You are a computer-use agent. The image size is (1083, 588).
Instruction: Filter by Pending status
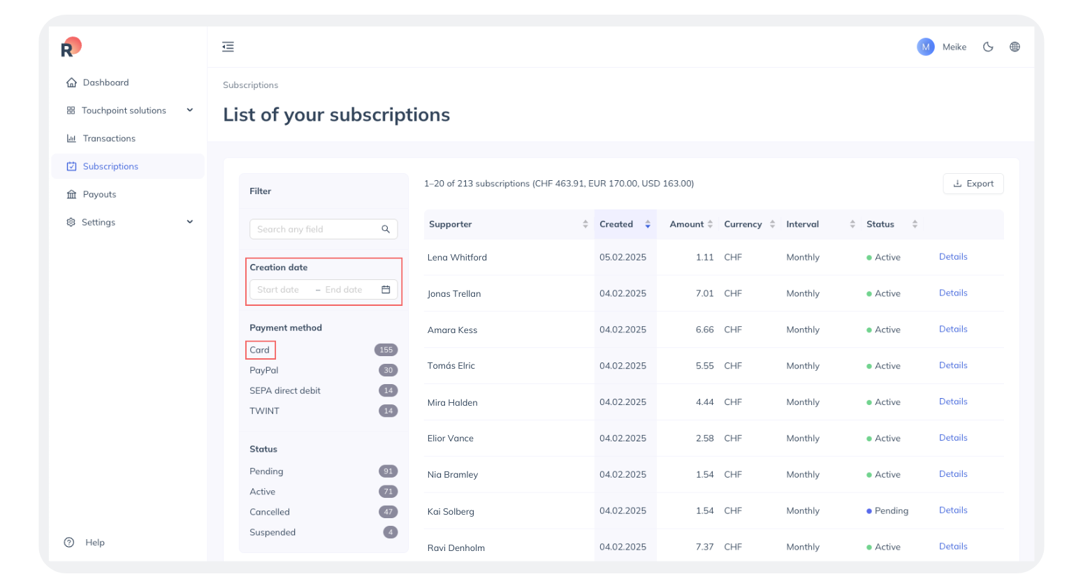(x=266, y=471)
